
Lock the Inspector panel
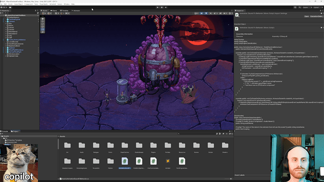pos(320,11)
